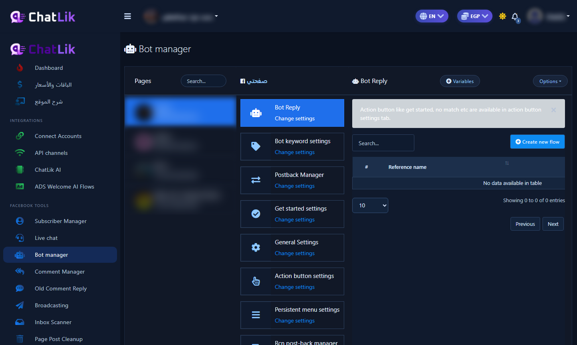Select the Bot Reply settings card

pos(292,113)
